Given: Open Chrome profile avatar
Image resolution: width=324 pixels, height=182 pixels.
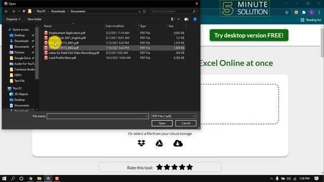Looking at the screenshot, I should [x=311, y=12].
